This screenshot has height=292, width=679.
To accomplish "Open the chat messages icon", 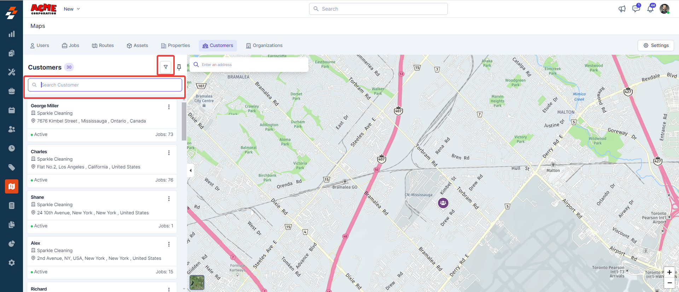I will [x=636, y=9].
